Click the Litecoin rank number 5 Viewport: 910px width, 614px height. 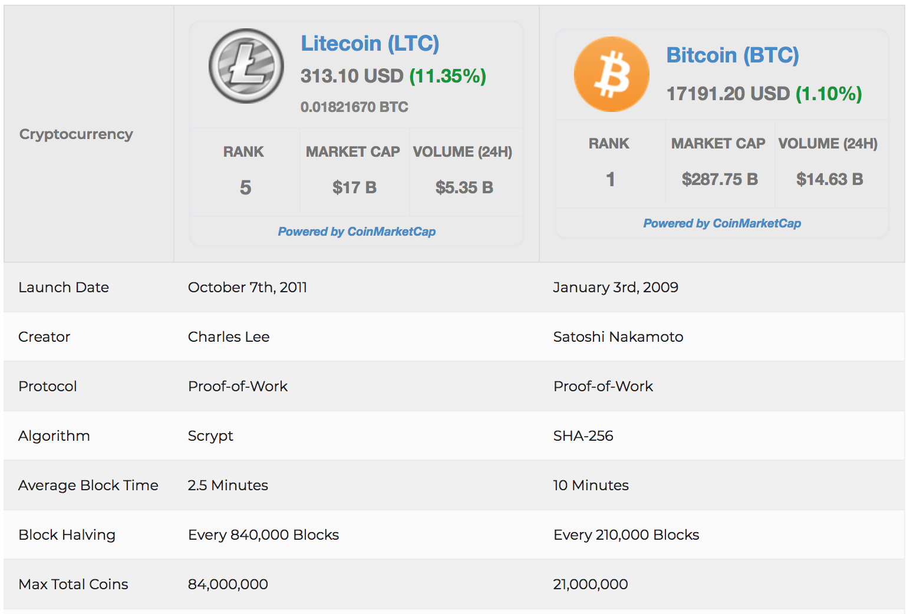[x=245, y=187]
